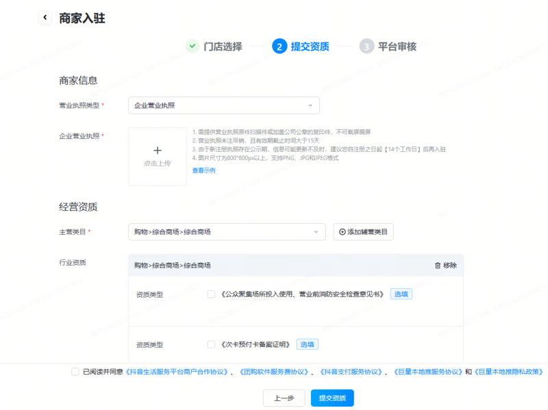Screen dimensions: 548x410
Task: Click the plus icon to upload the business license
Action: point(158,150)
